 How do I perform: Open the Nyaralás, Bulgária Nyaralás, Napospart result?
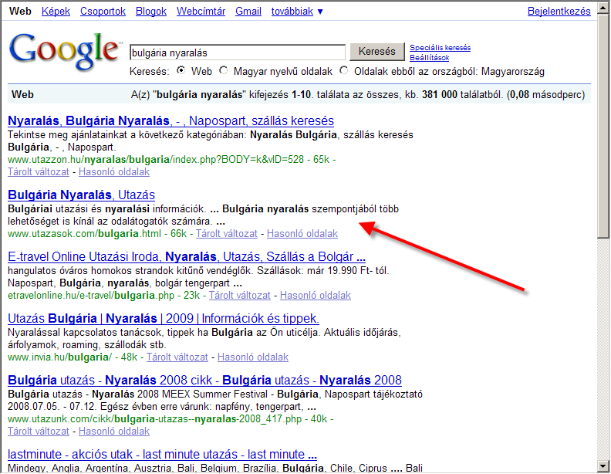pyautogui.click(x=170, y=121)
